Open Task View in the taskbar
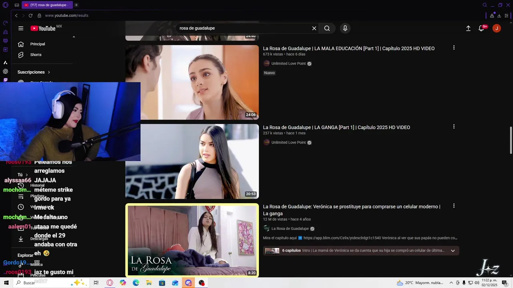The width and height of the screenshot is (513, 288). click(96, 283)
